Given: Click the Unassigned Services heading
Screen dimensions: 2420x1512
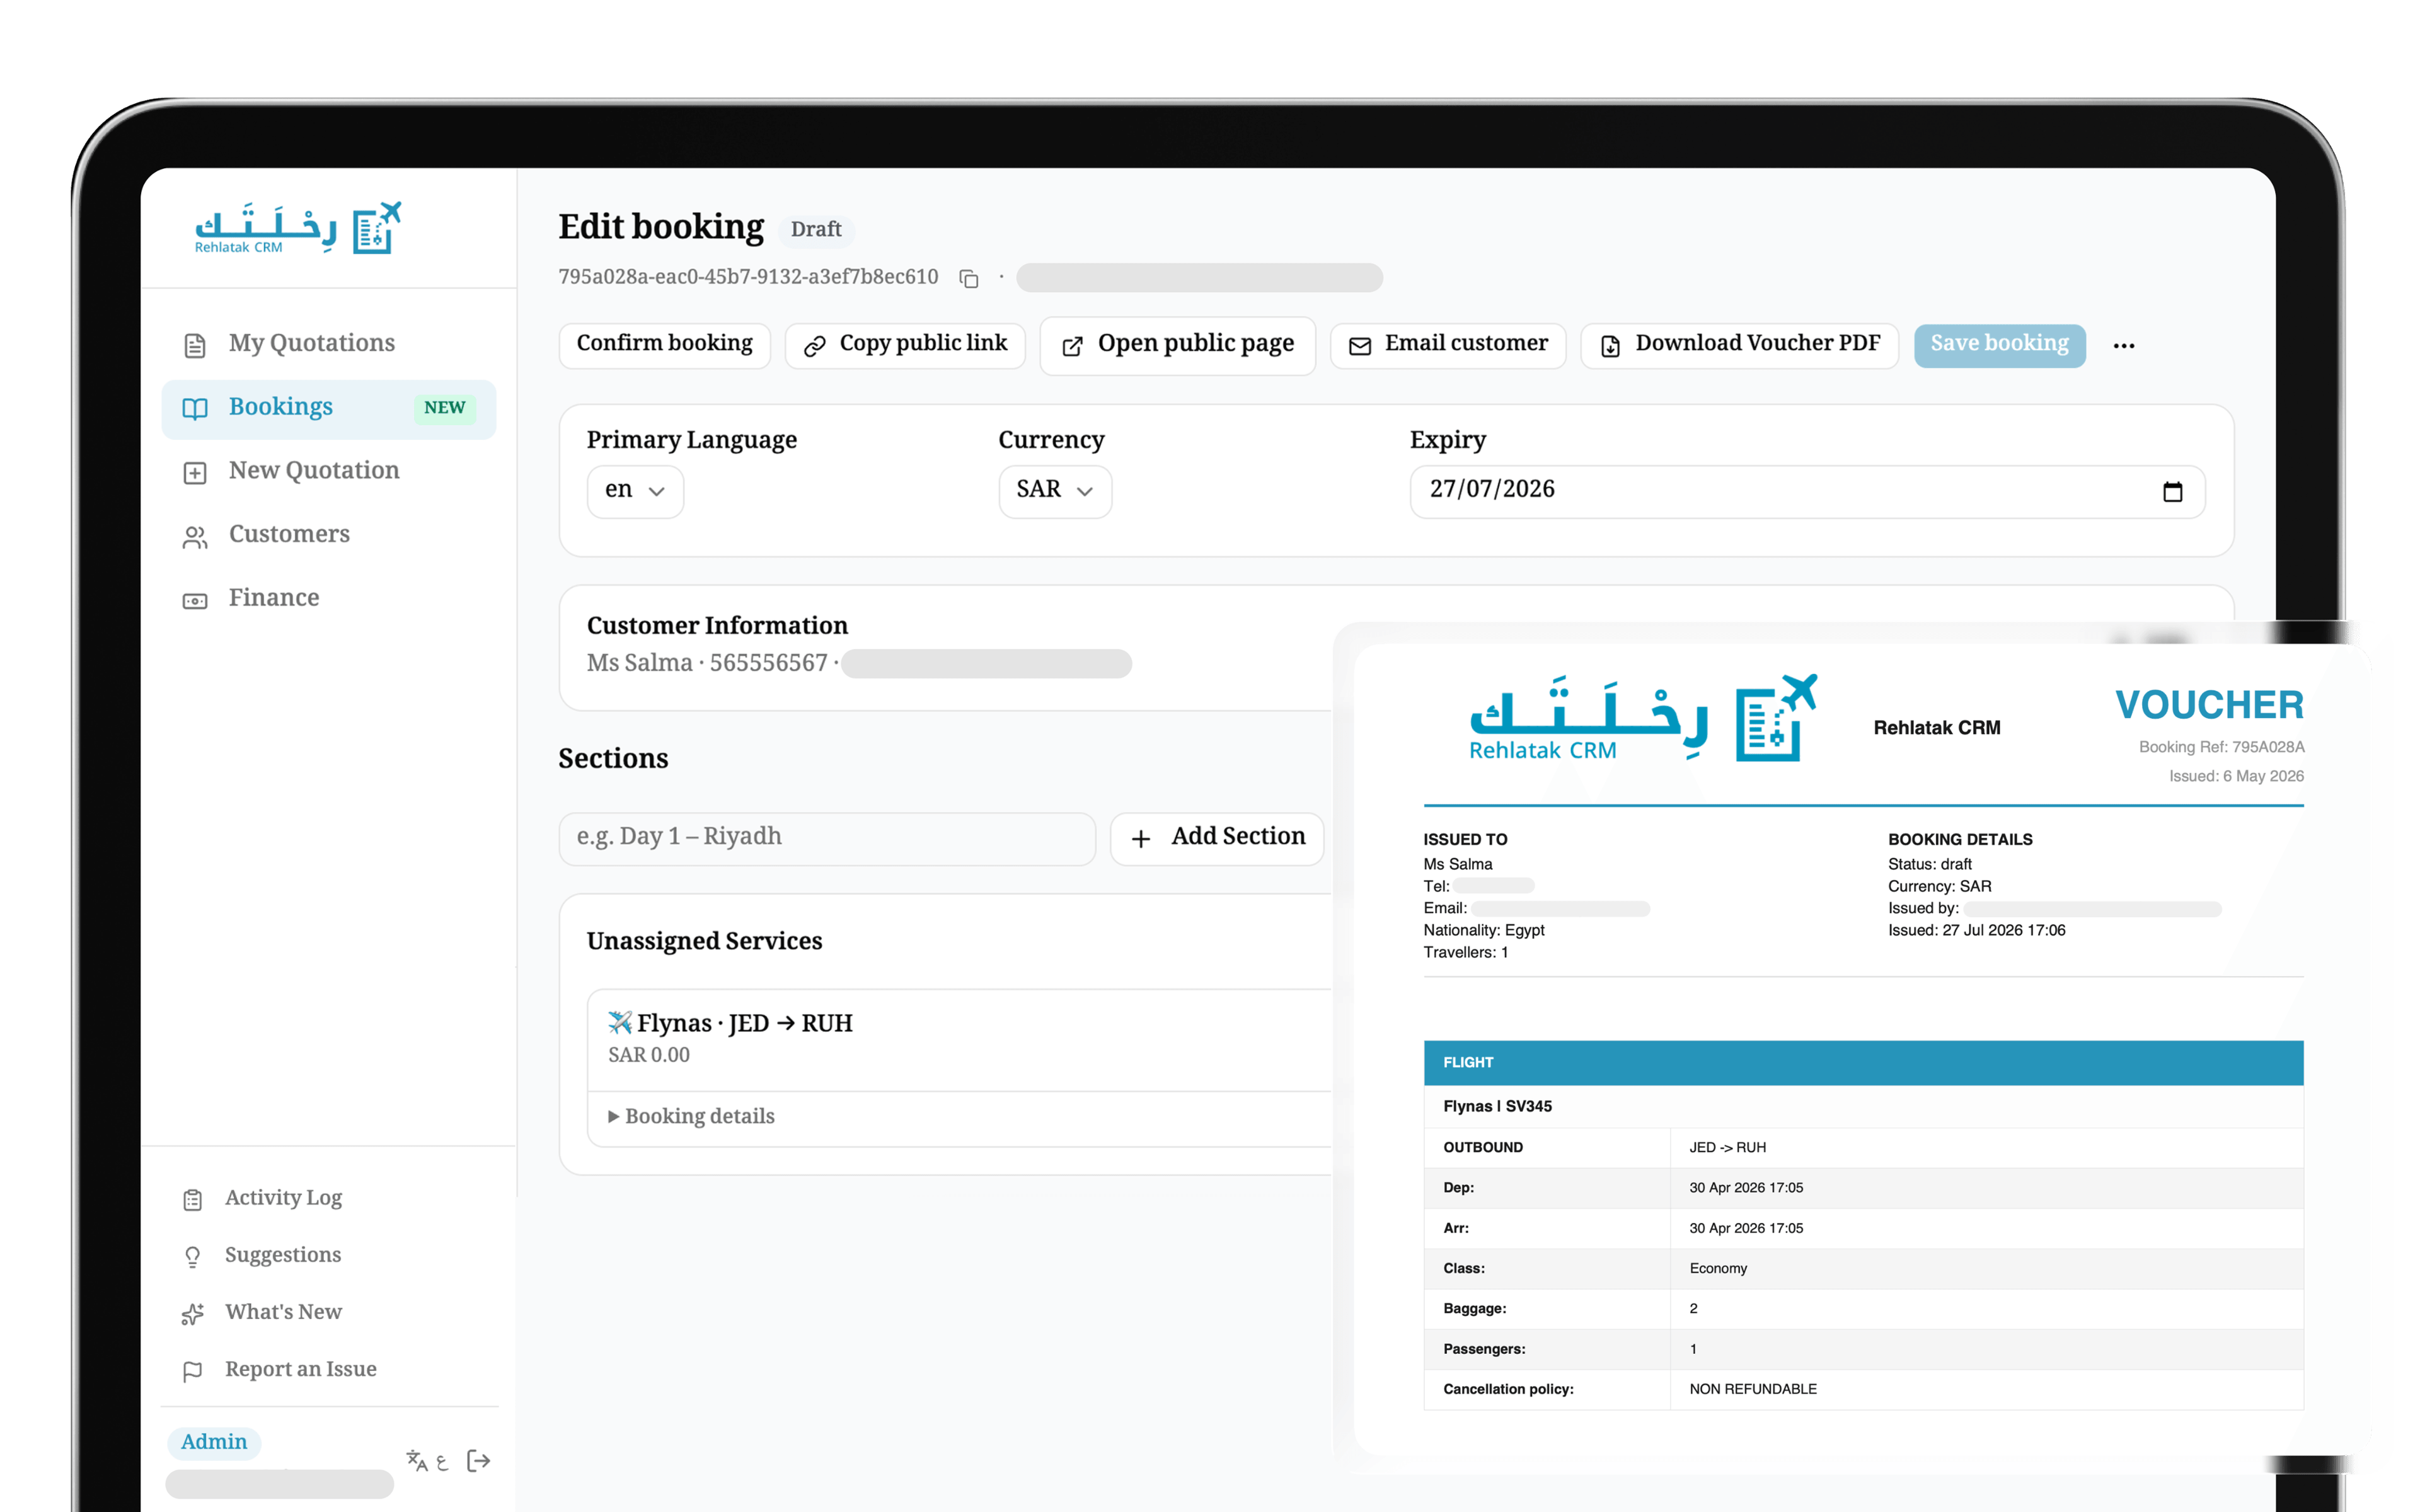Looking at the screenshot, I should [704, 941].
